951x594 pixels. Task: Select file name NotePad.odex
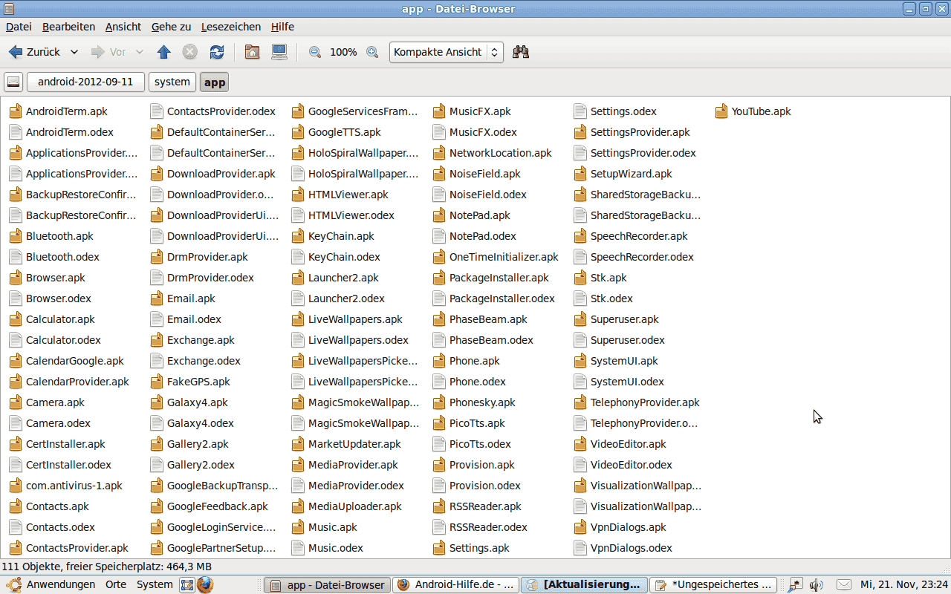[x=483, y=236]
